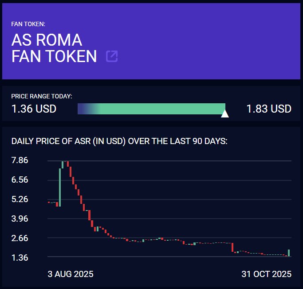Select the 1.36 USD low price value
303x289 pixels.
pos(34,109)
